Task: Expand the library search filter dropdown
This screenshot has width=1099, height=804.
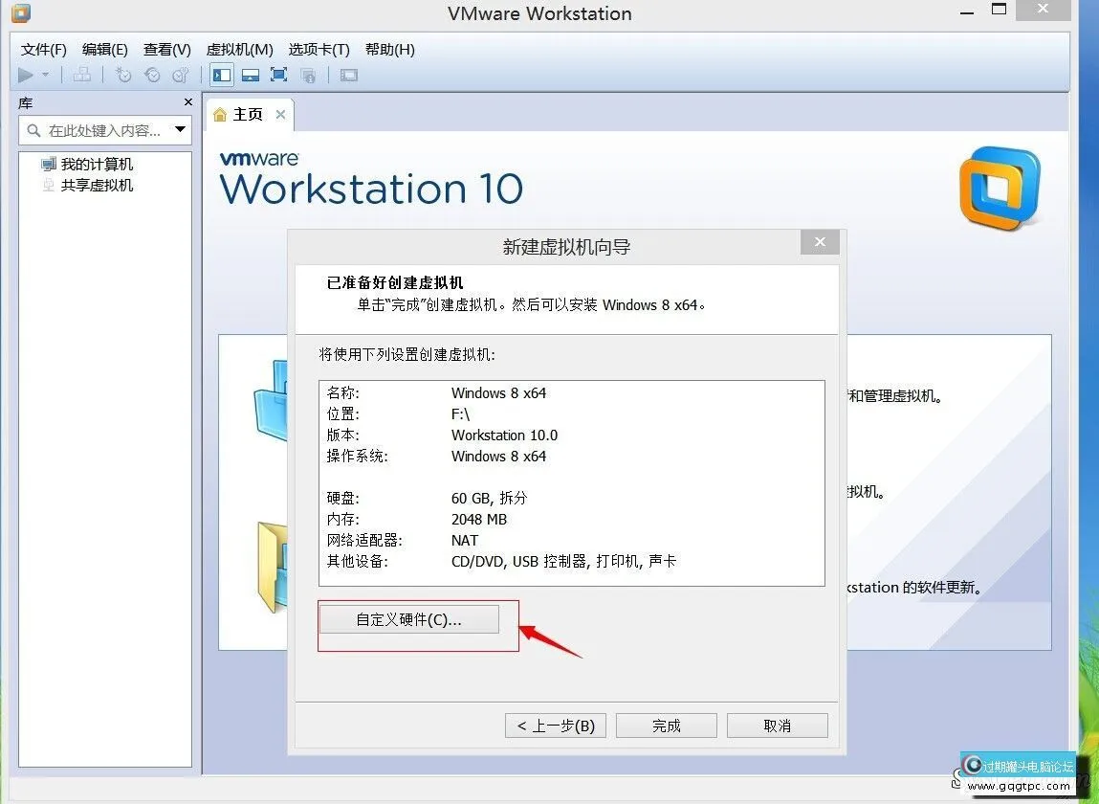Action: point(180,130)
